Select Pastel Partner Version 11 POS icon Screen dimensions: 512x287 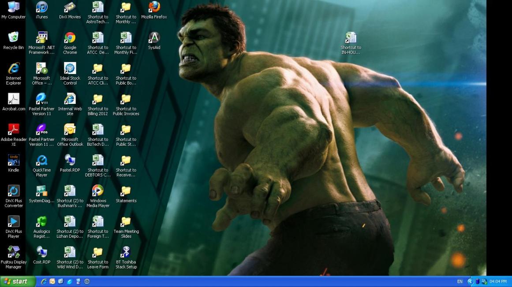click(x=41, y=129)
